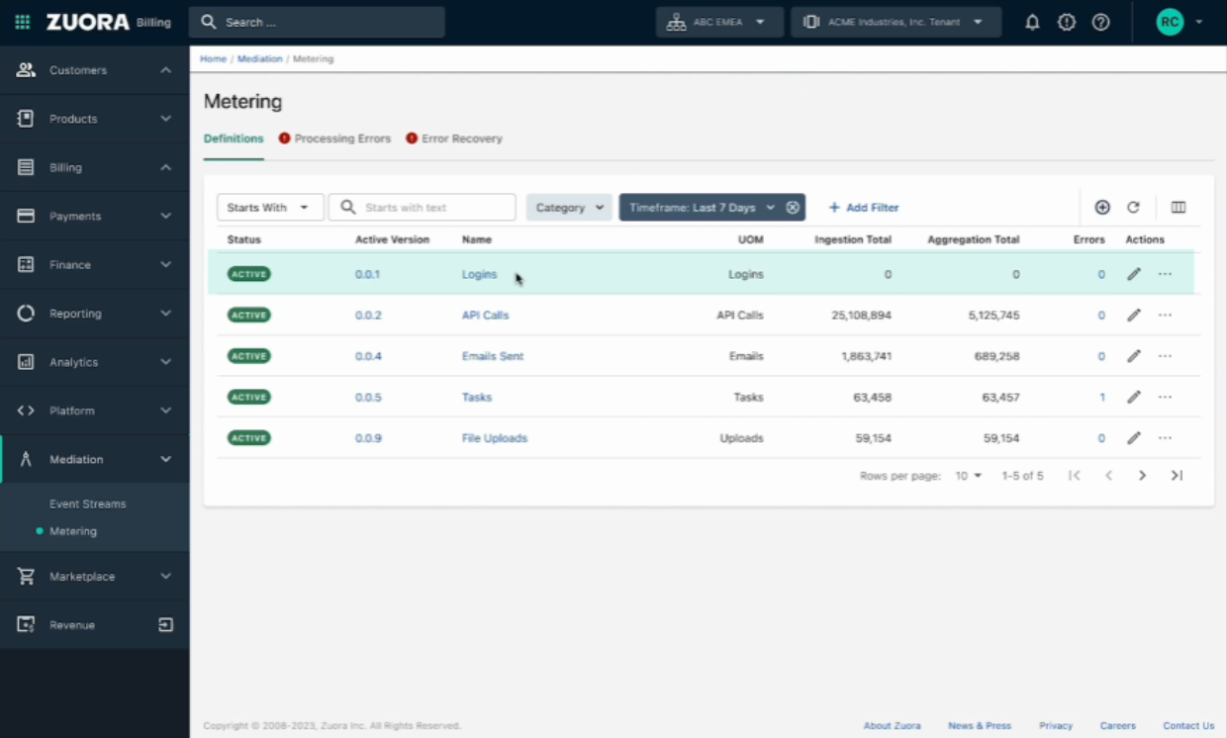
Task: Switch to the Error Recovery tab
Action: (x=461, y=138)
